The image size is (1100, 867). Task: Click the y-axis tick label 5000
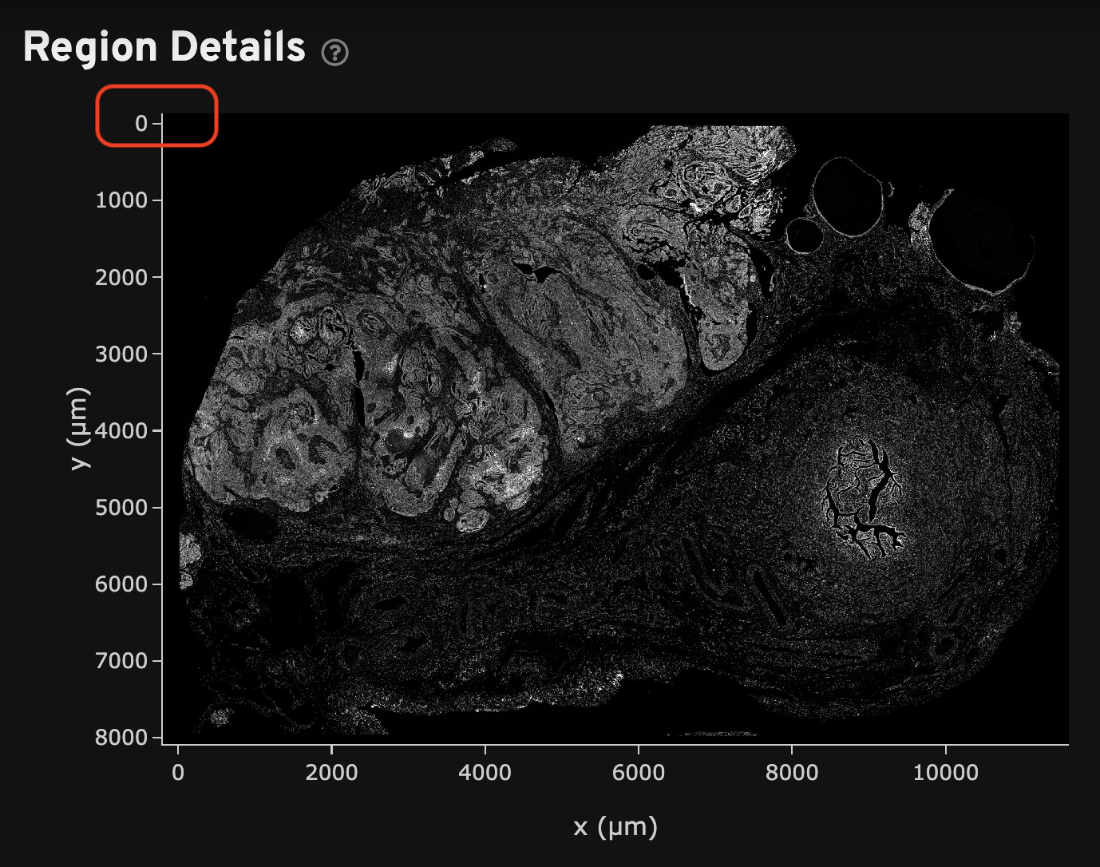click(x=122, y=507)
